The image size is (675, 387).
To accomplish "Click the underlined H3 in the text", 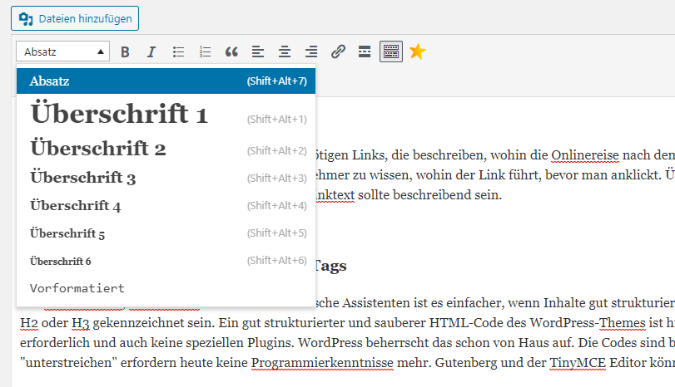I will pyautogui.click(x=81, y=323).
